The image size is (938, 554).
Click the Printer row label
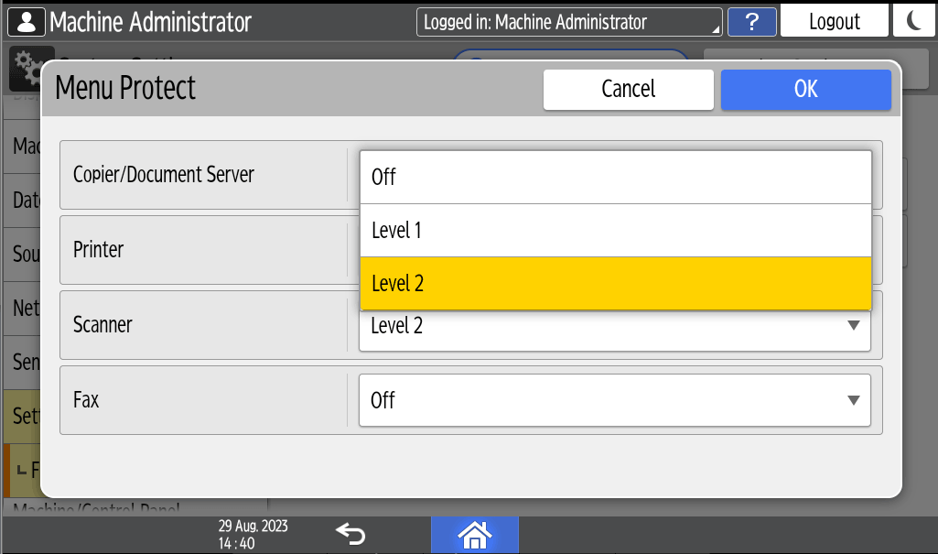(99, 249)
